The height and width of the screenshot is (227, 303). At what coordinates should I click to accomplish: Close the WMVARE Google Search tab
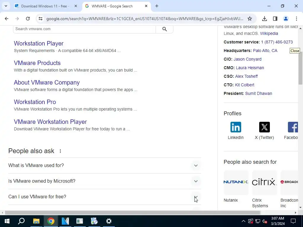click(146, 6)
